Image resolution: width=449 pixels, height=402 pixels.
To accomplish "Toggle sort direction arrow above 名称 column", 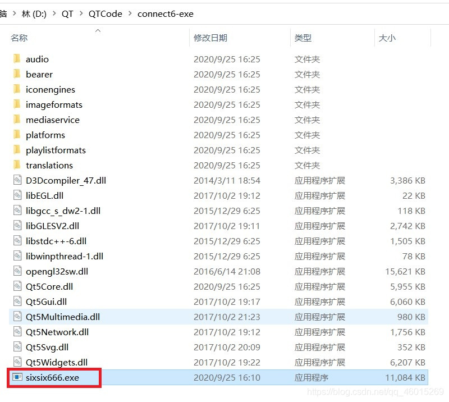I will pyautogui.click(x=98, y=30).
